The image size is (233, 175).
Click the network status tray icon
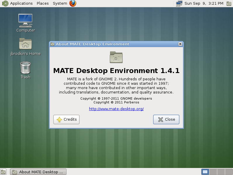[x=179, y=3]
